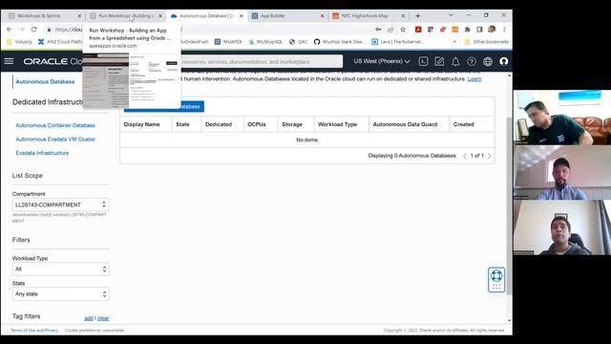Open Terms of Use and Privacy link

34,331
